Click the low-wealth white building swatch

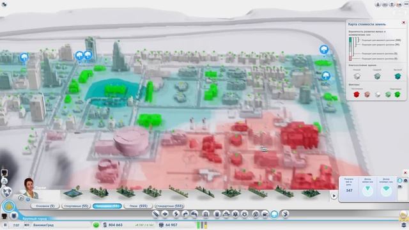(357, 76)
